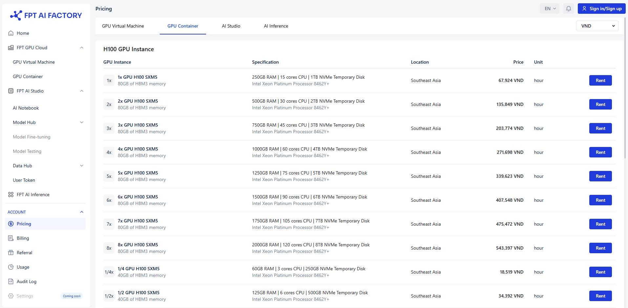
Task: Click the 4x badge for H100 instance
Action: (109, 152)
